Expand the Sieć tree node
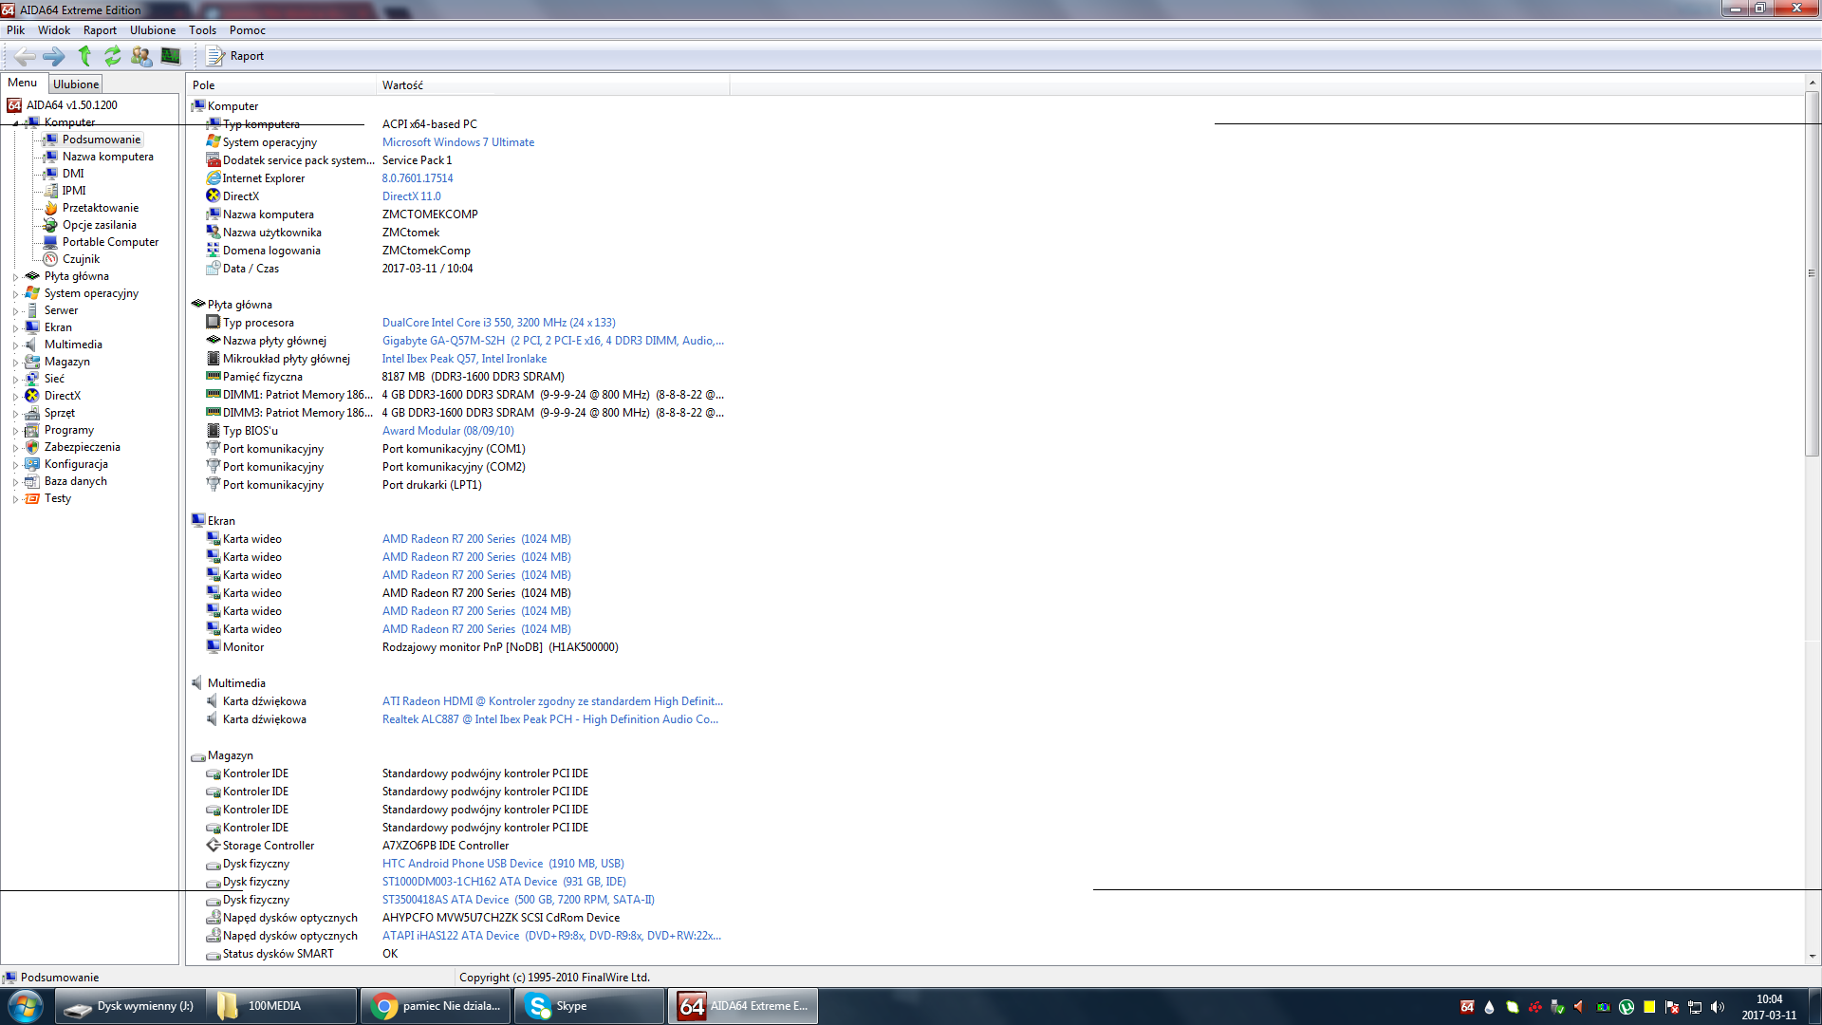The height and width of the screenshot is (1025, 1822). [x=15, y=380]
